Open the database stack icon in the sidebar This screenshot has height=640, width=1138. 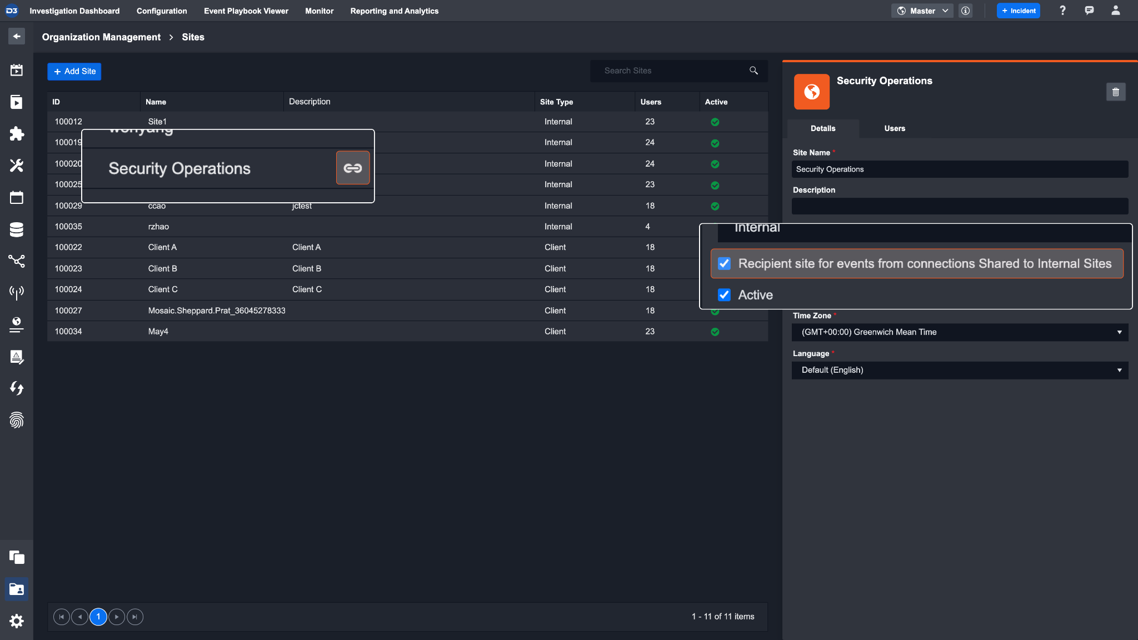pos(17,229)
